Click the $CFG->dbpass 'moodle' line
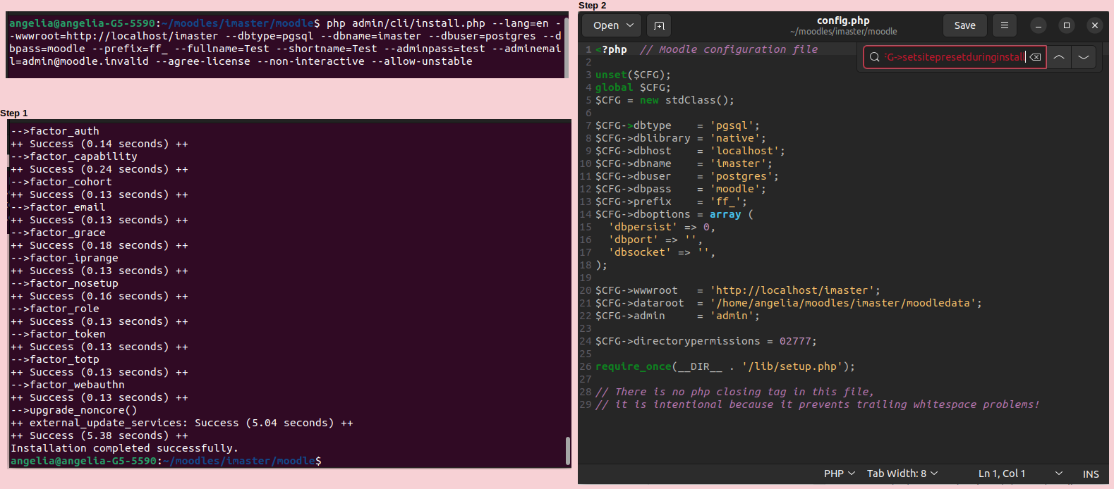The width and height of the screenshot is (1114, 489). pos(680,189)
